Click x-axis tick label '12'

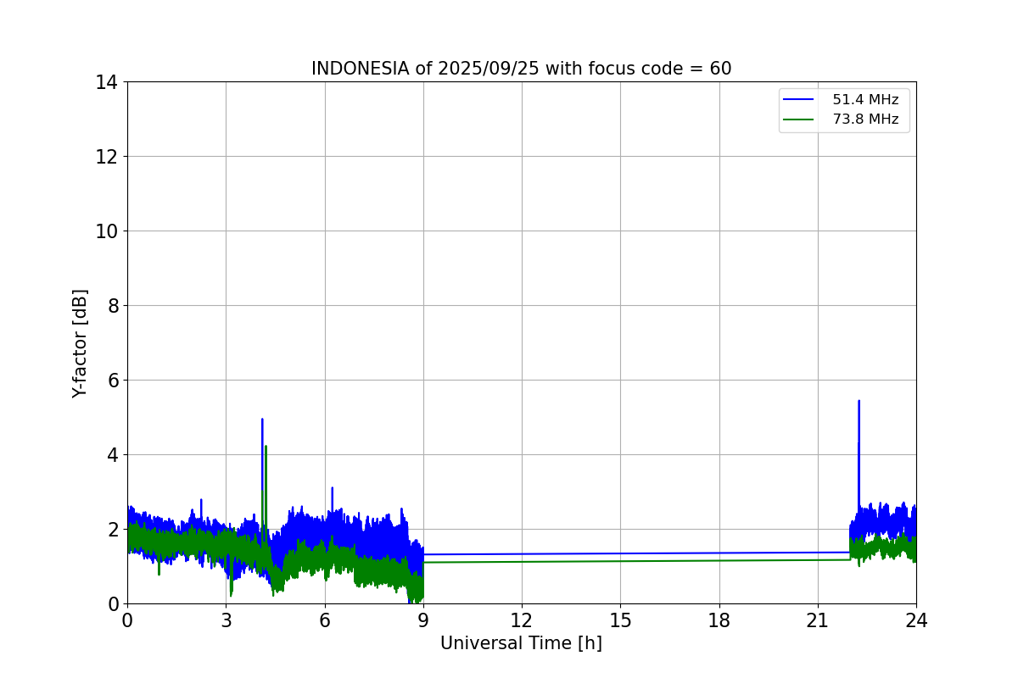point(522,620)
